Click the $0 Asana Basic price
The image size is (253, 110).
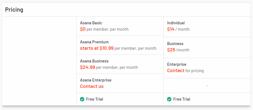tap(83, 29)
